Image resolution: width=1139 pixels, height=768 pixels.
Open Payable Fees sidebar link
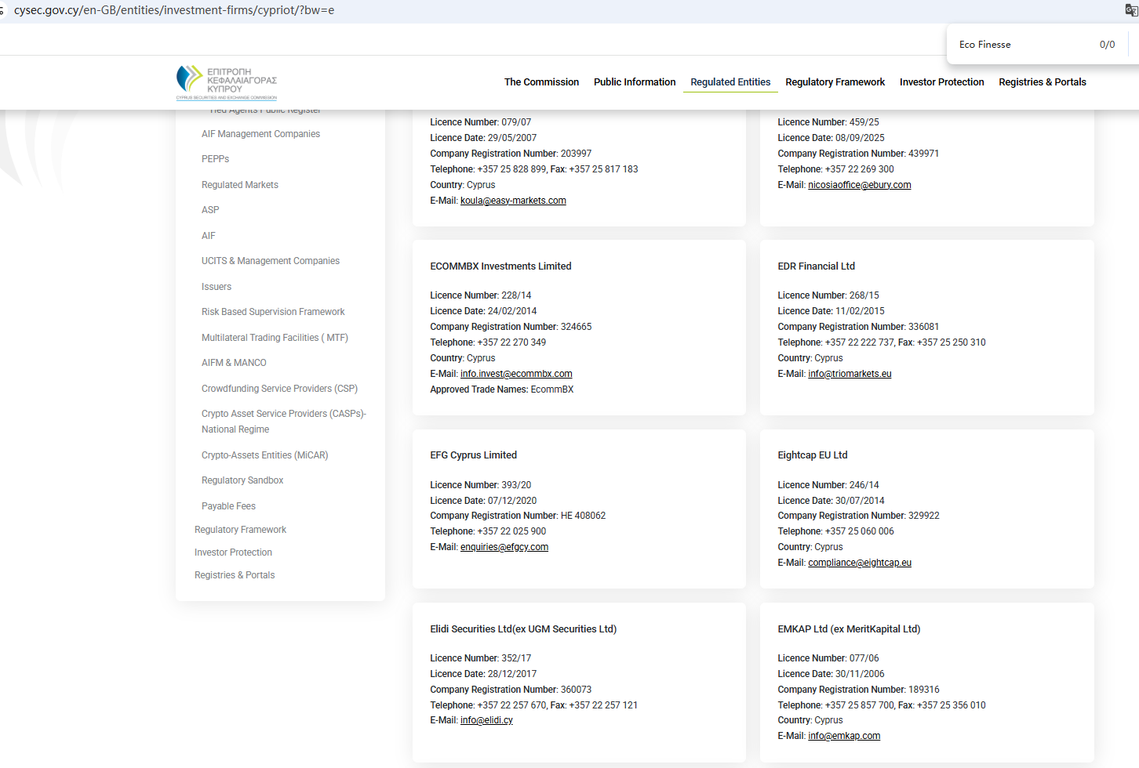click(x=228, y=506)
